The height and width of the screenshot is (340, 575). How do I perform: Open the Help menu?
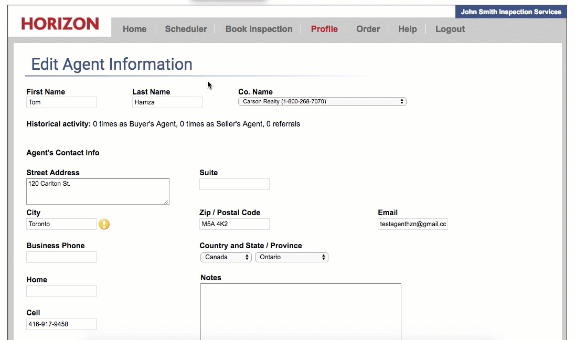[x=408, y=29]
